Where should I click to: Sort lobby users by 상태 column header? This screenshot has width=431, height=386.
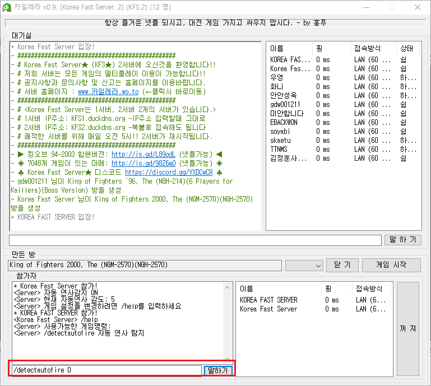[407, 49]
